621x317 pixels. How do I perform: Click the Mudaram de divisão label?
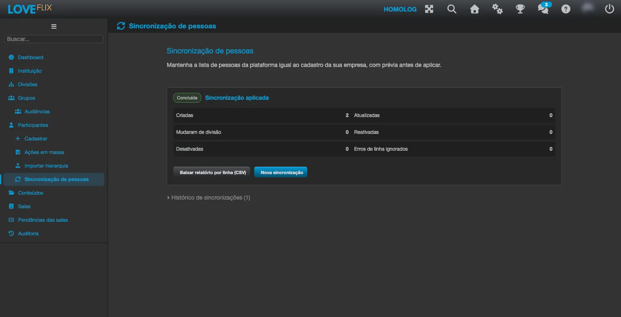[199, 132]
